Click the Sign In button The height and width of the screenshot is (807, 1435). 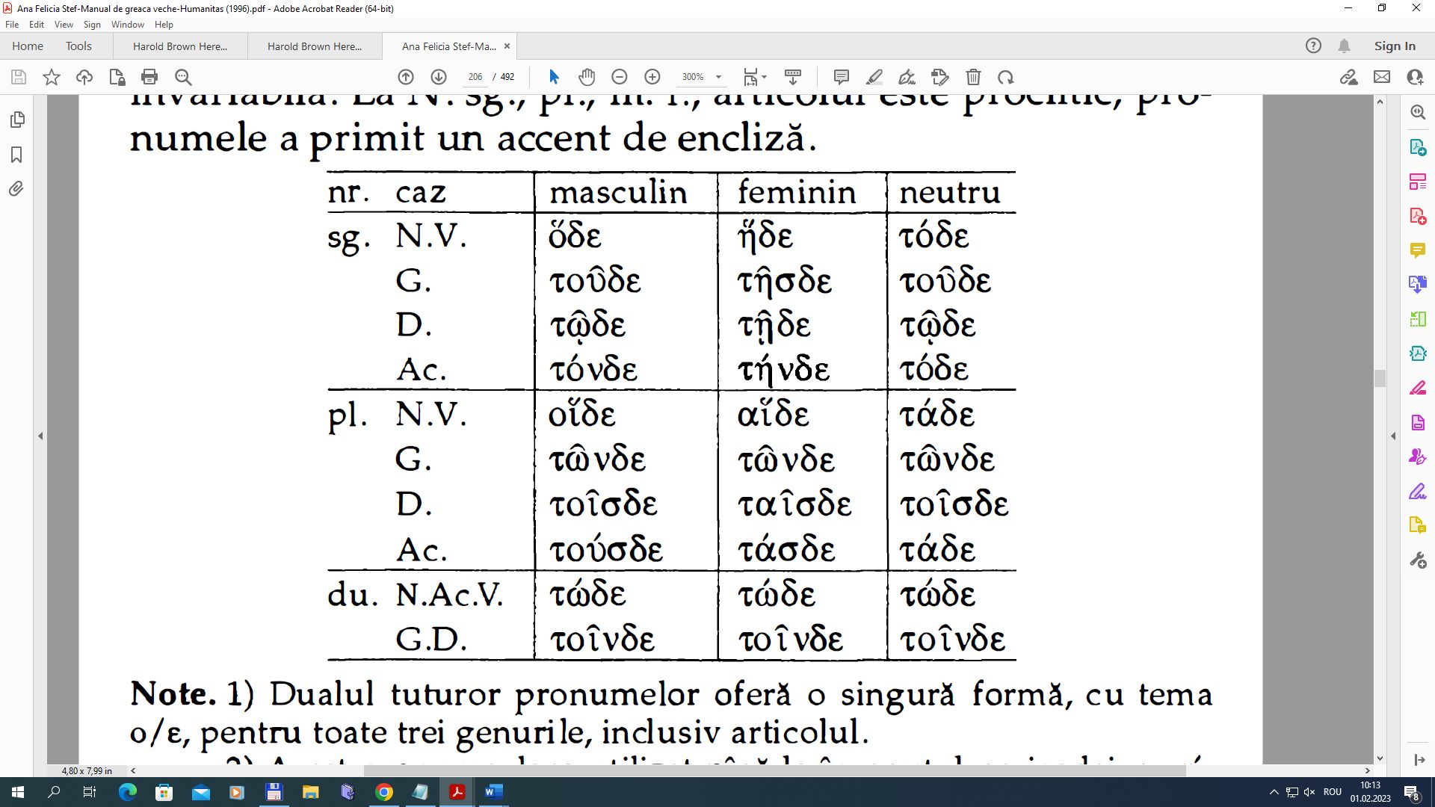pyautogui.click(x=1395, y=46)
